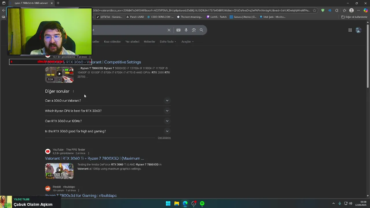Open the Araçlar dropdown

coord(187,42)
